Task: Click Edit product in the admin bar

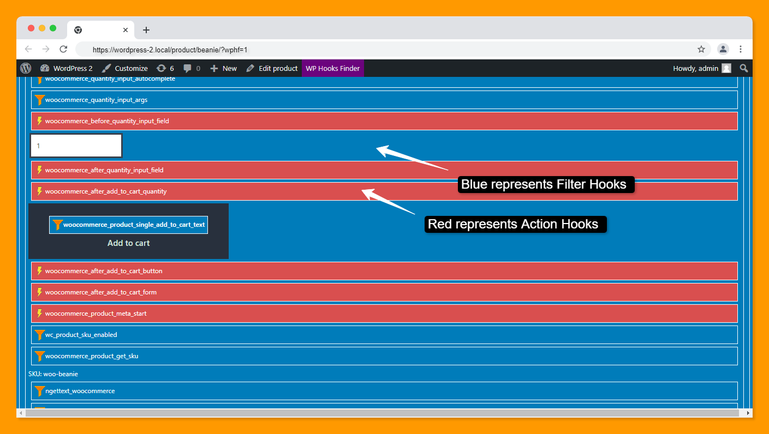Action: tap(271, 68)
